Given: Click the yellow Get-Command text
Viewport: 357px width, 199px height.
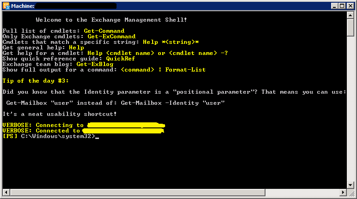Looking at the screenshot, I should pos(104,31).
